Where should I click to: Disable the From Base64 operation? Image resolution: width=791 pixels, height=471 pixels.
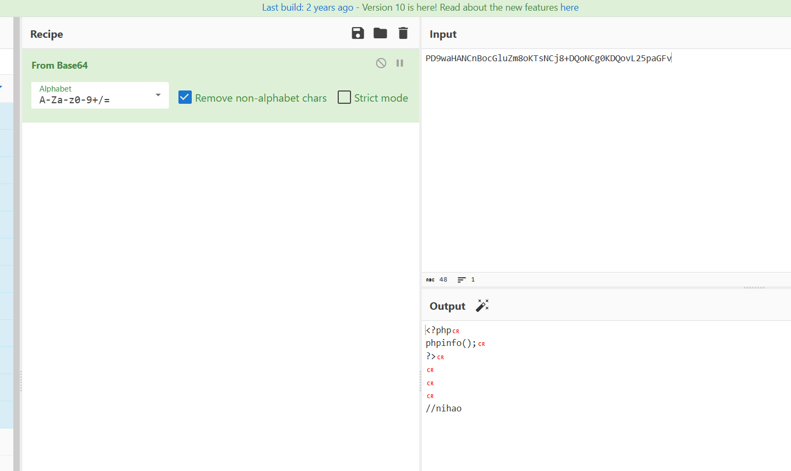(x=381, y=63)
